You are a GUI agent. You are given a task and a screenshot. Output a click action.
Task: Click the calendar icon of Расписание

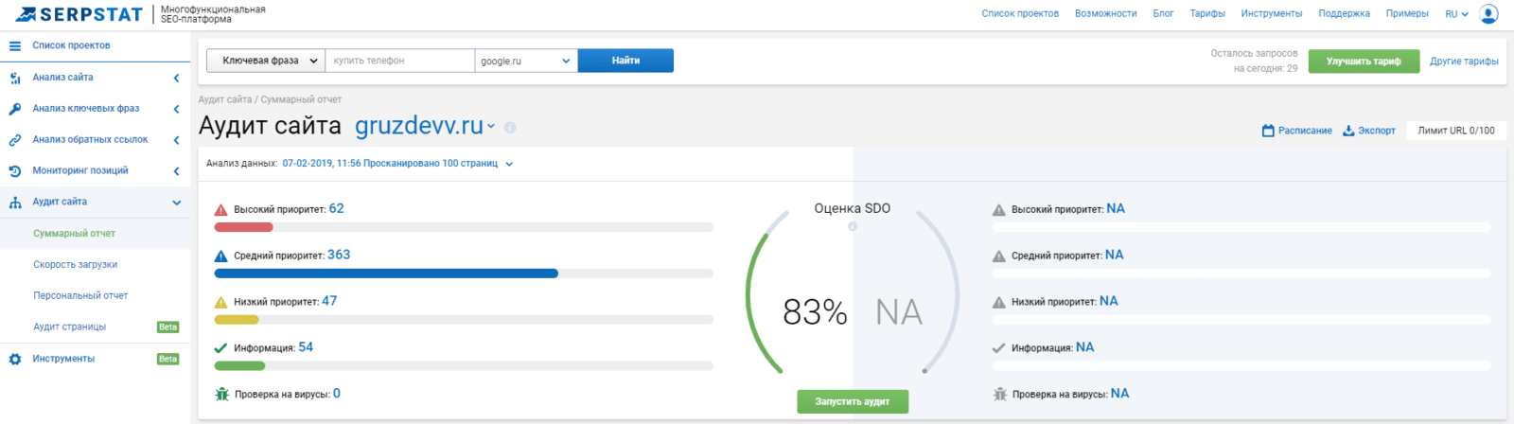tap(1268, 131)
